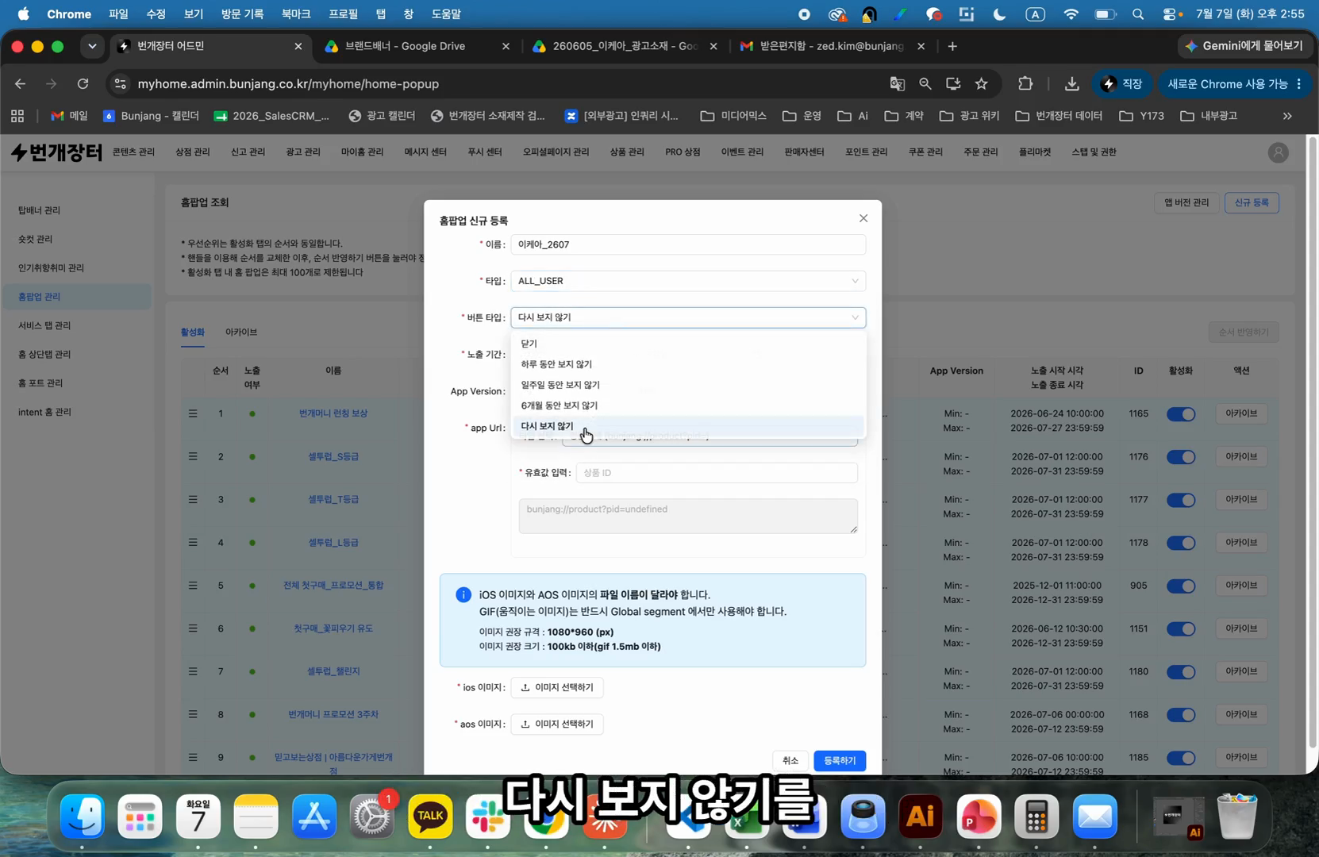Choose 다시 보지 않기 option in list

click(x=688, y=426)
